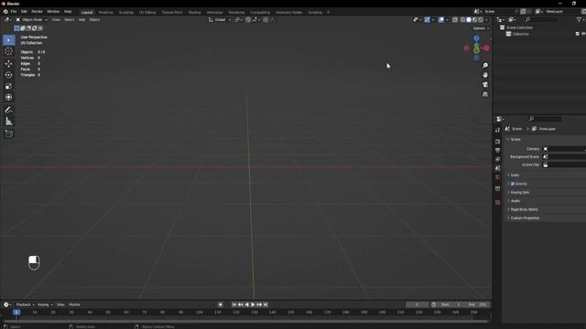586x329 pixels.
Task: Open the Collection properties tab icon
Action: click(x=497, y=189)
